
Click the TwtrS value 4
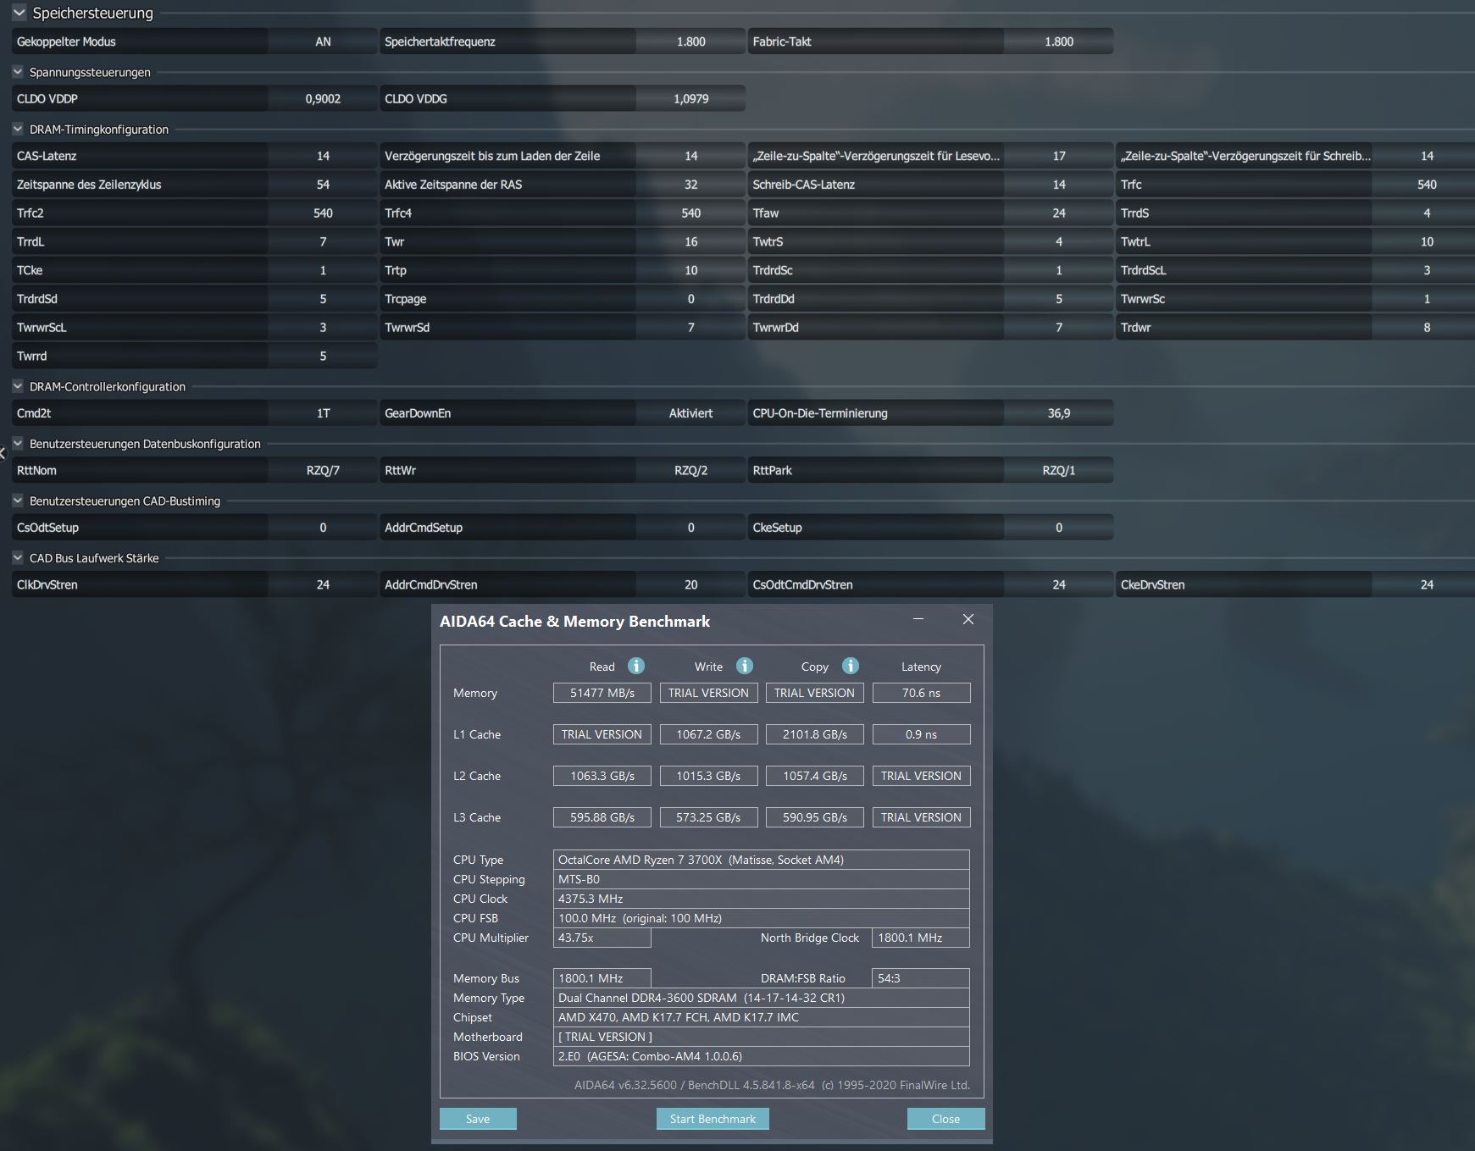tap(1059, 242)
